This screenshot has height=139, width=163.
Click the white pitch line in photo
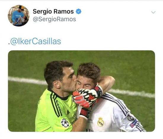coord(27,80)
